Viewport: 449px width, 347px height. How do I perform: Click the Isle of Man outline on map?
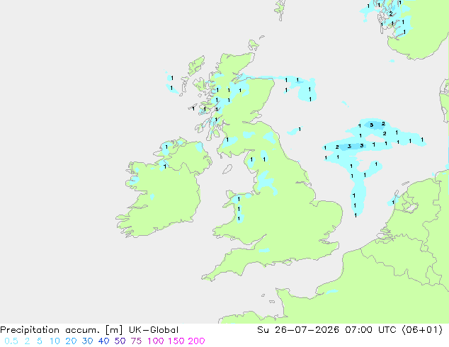227,169
